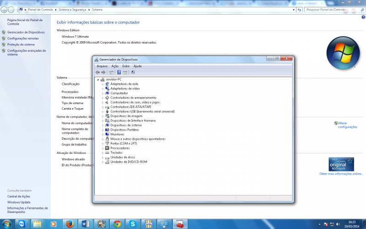Expand Controladores de armazenamento
Viewport: 366px width, 229px height.
click(102, 98)
